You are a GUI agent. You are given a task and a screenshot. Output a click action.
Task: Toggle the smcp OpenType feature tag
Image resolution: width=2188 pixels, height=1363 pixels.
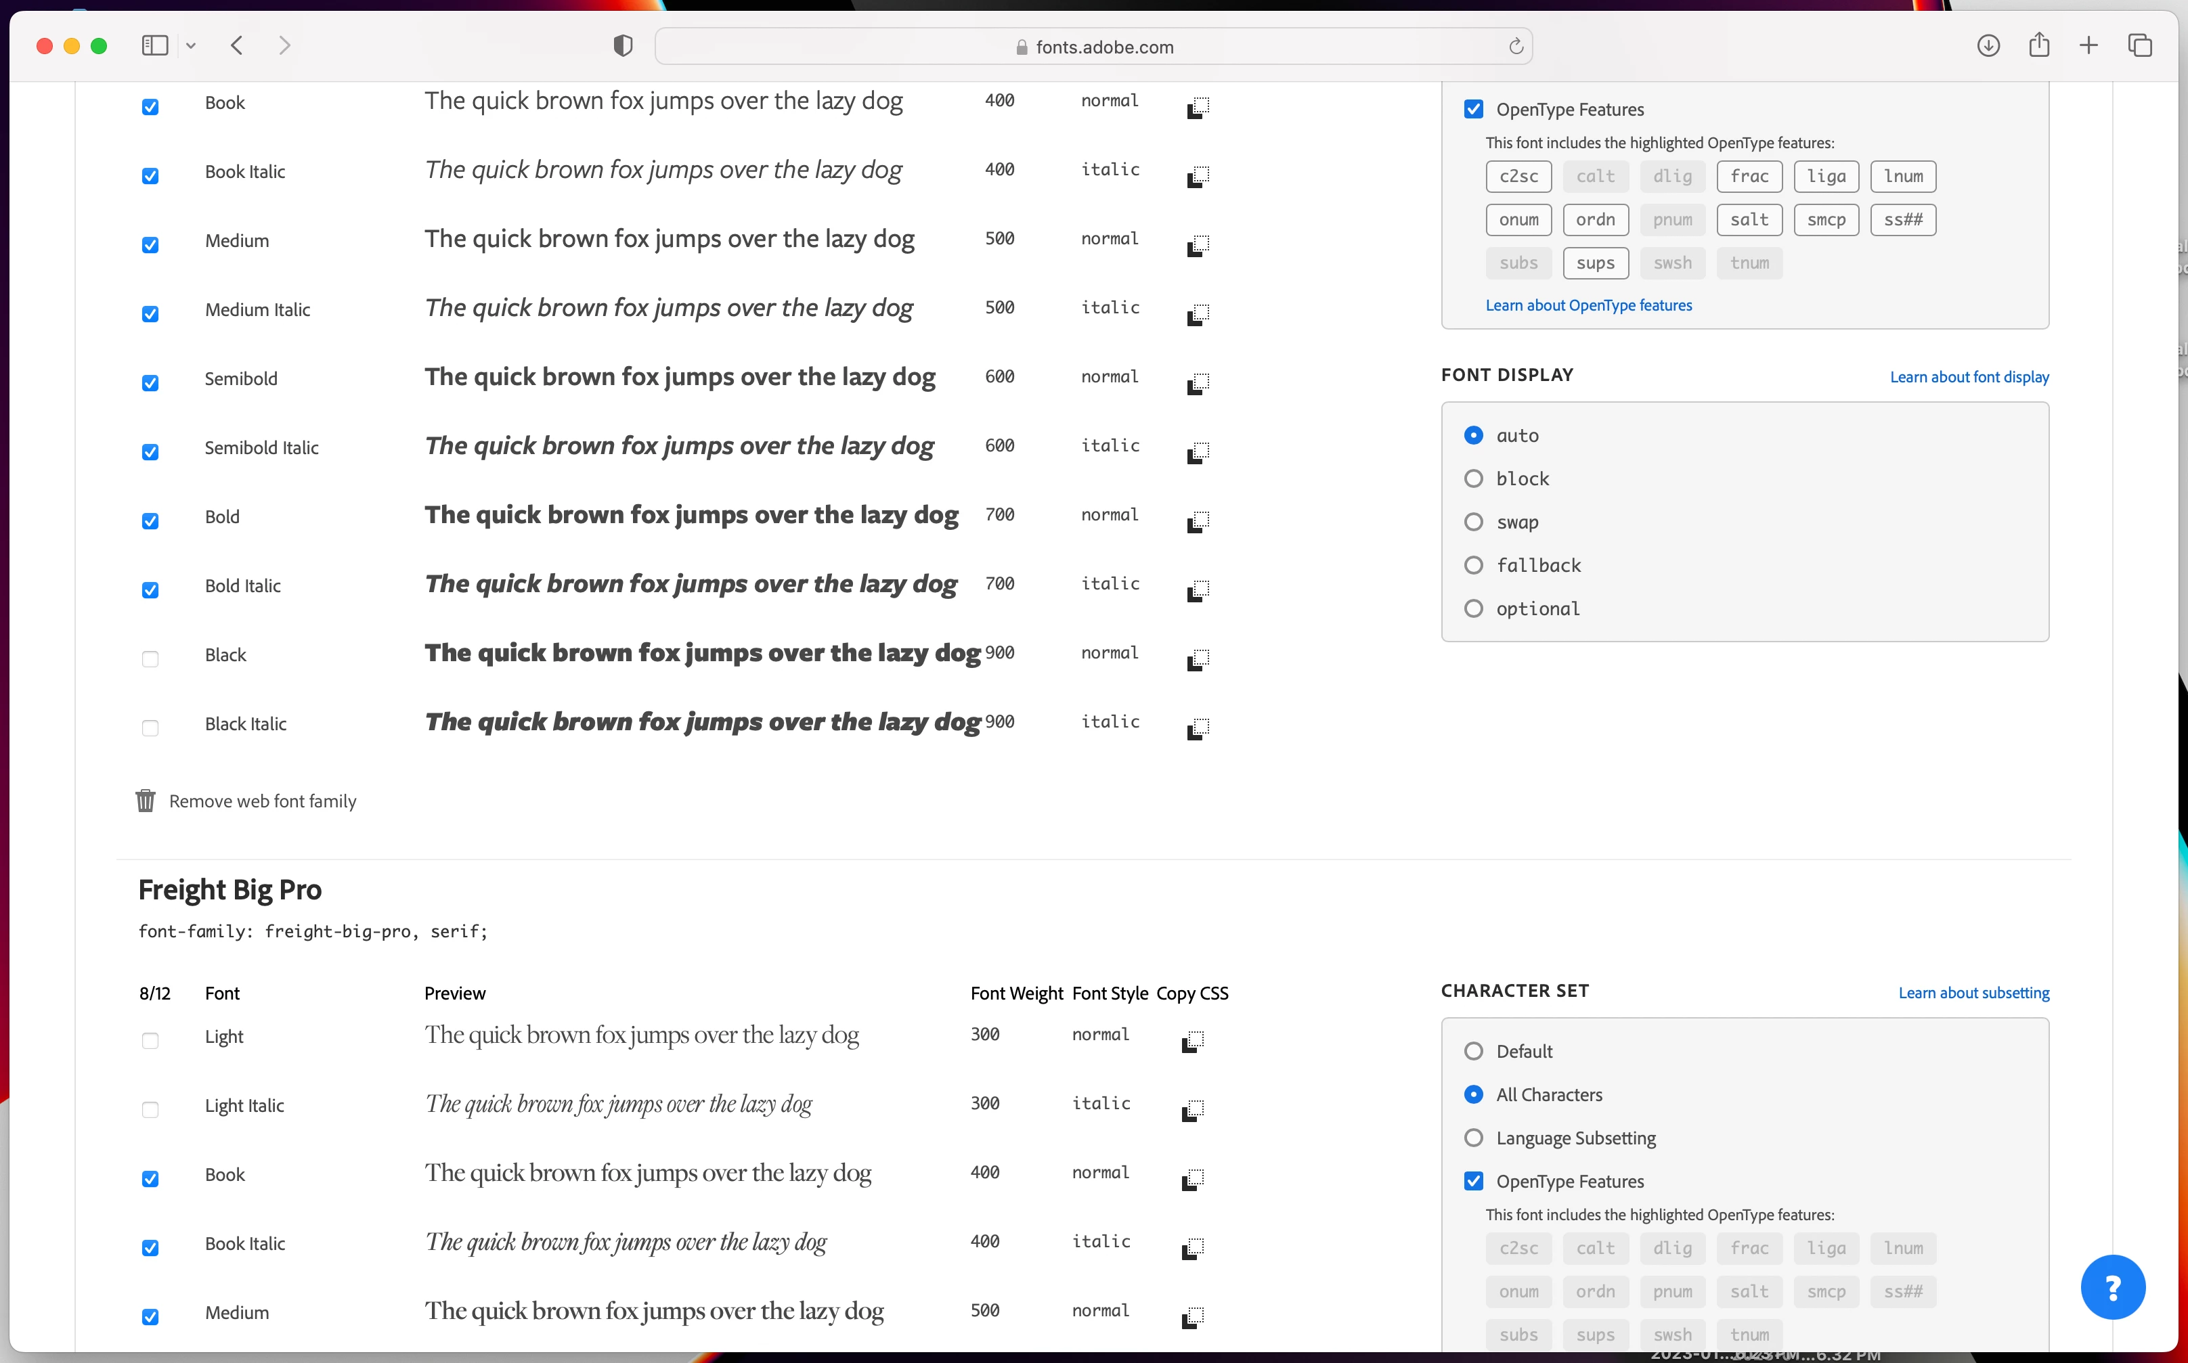tap(1826, 219)
